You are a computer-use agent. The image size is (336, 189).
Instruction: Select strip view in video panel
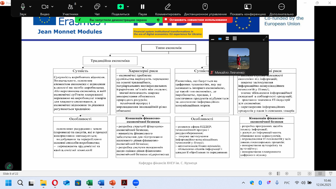point(227,39)
